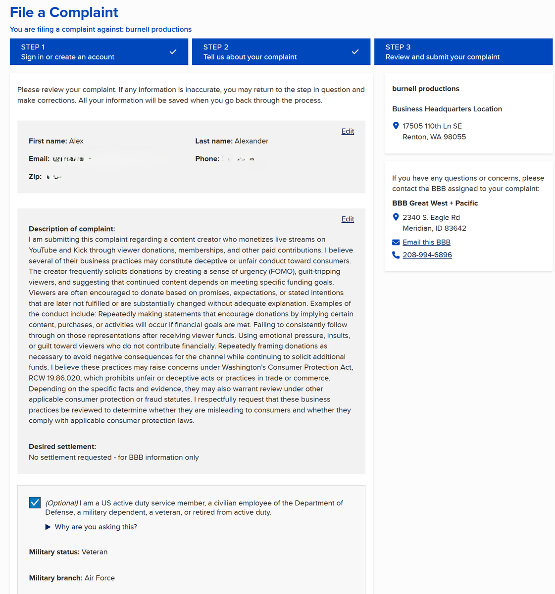Image resolution: width=555 pixels, height=594 pixels.
Task: Click the 'Please review your complaint' instructions
Action: click(191, 95)
